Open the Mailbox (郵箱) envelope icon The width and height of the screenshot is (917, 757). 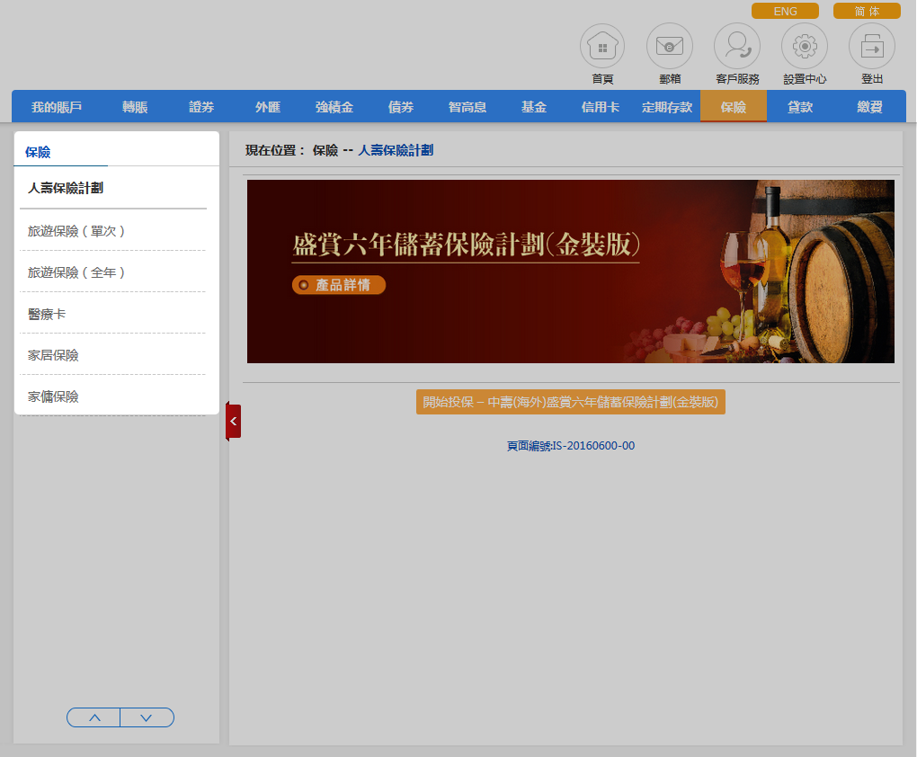coord(669,47)
